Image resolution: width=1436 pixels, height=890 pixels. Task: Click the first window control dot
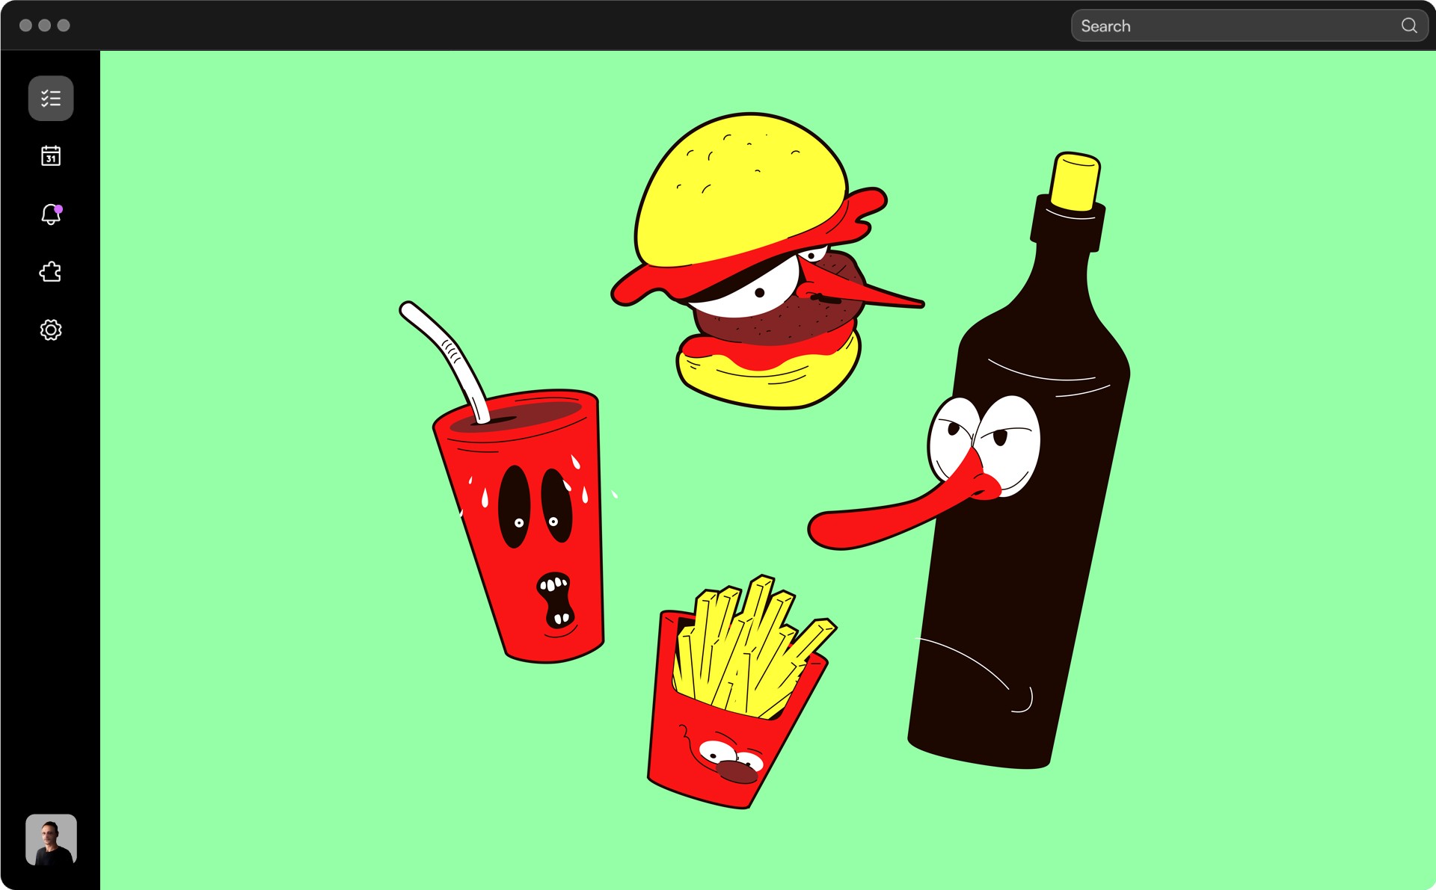coord(25,25)
